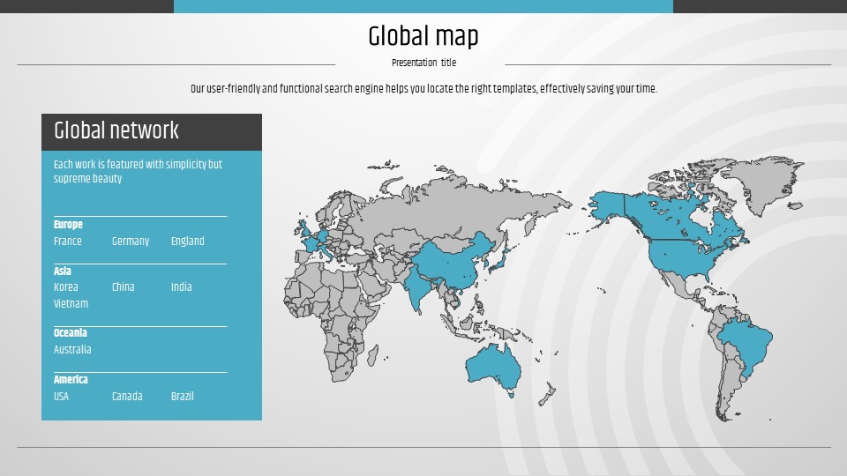Select the 'Europe' region heading
The image size is (847, 476).
pyautogui.click(x=68, y=225)
